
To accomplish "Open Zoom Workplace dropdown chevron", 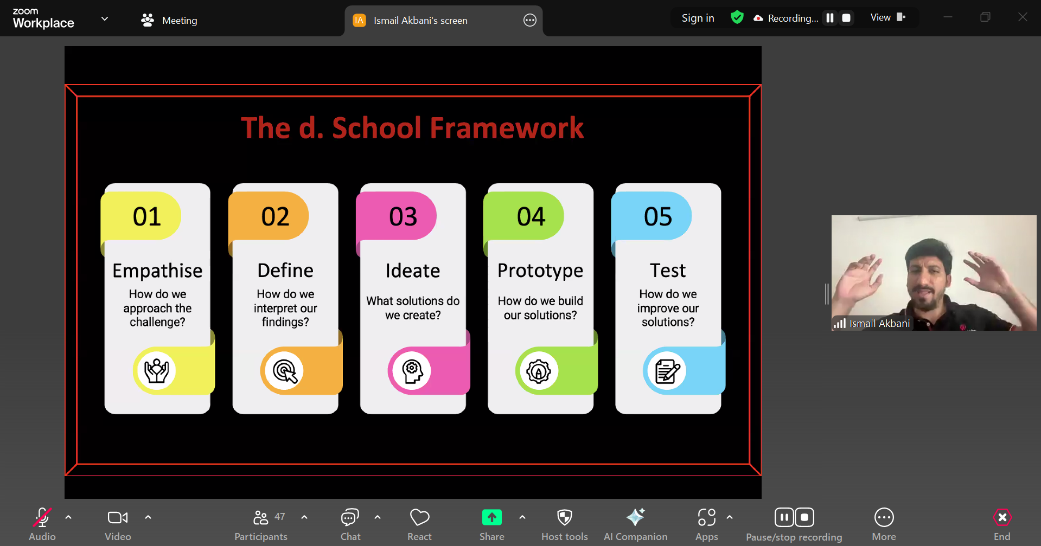I will (105, 19).
